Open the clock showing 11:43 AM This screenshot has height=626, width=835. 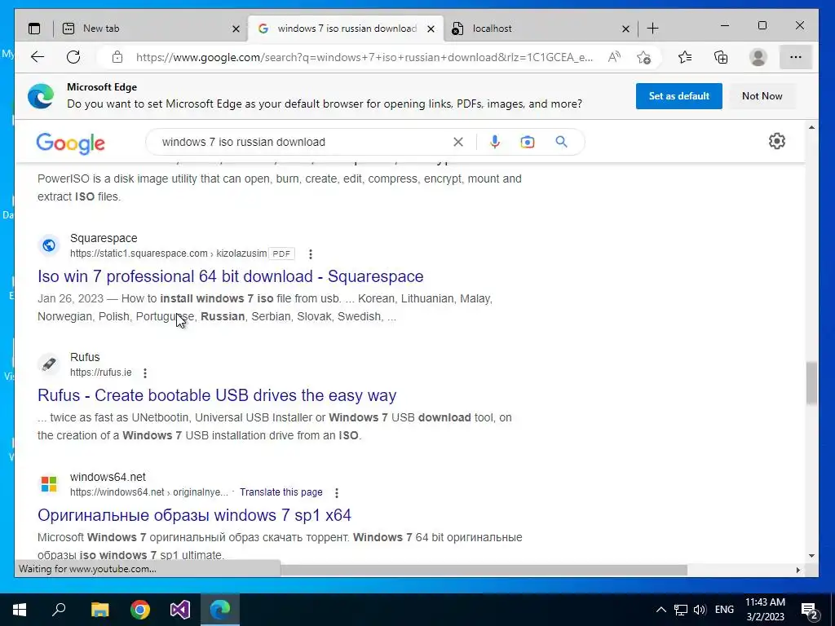tap(765, 610)
